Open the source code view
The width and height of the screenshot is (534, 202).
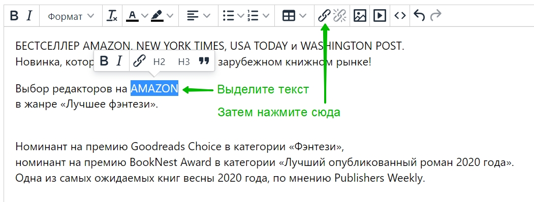pyautogui.click(x=400, y=16)
